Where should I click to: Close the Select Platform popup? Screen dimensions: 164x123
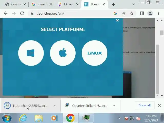(117, 20)
